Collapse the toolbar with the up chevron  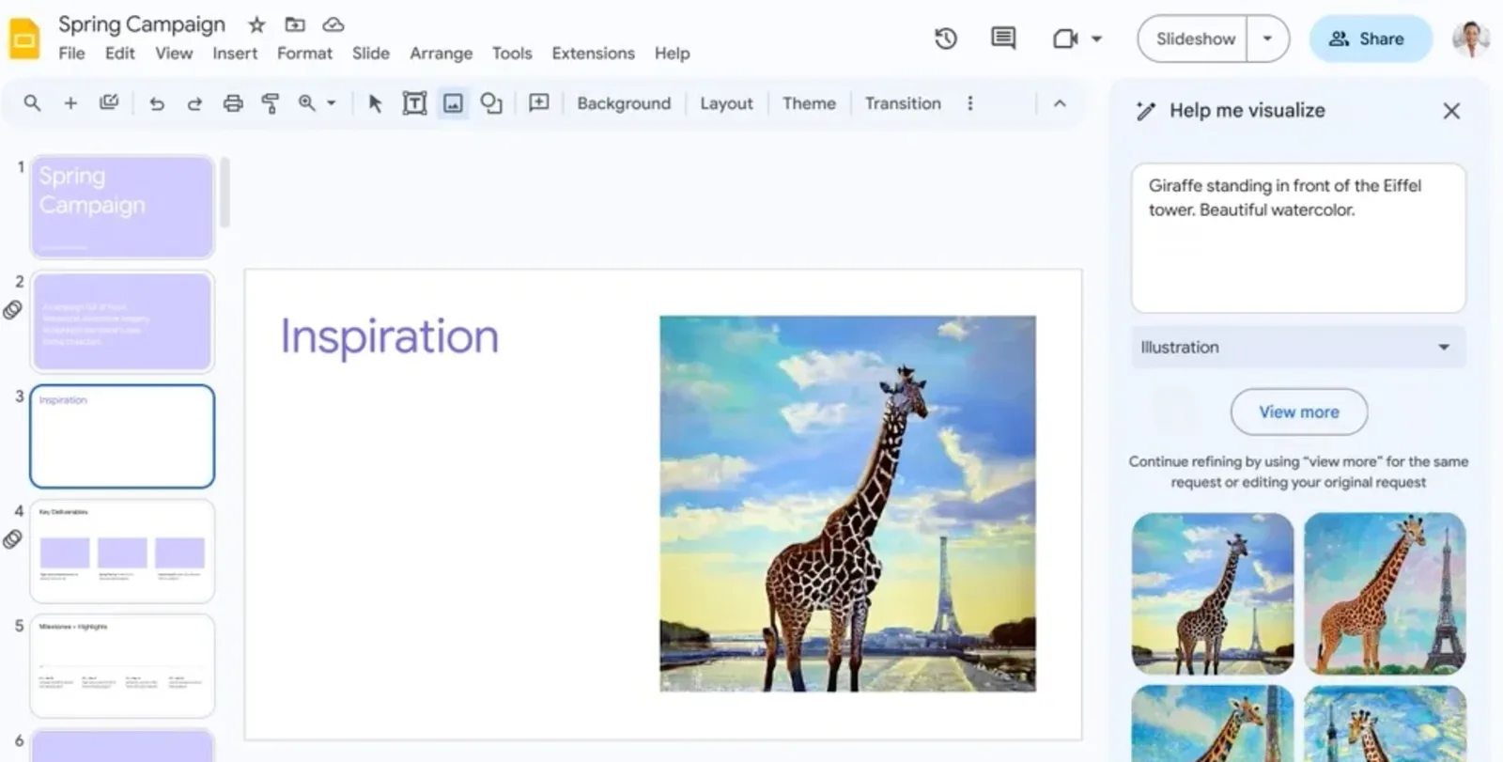click(x=1060, y=103)
